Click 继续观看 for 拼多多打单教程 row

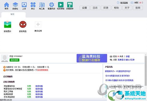point(39,89)
